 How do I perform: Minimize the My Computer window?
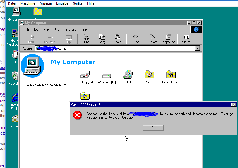coord(189,23)
